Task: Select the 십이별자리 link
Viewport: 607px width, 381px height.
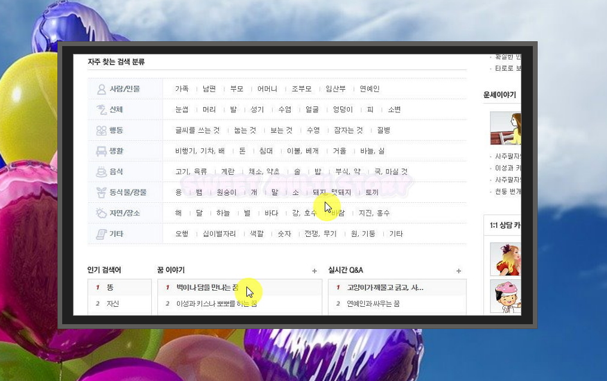Action: tap(219, 233)
